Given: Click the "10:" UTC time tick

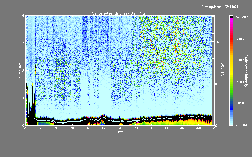Looking at the screenshot, I should [x=104, y=128].
